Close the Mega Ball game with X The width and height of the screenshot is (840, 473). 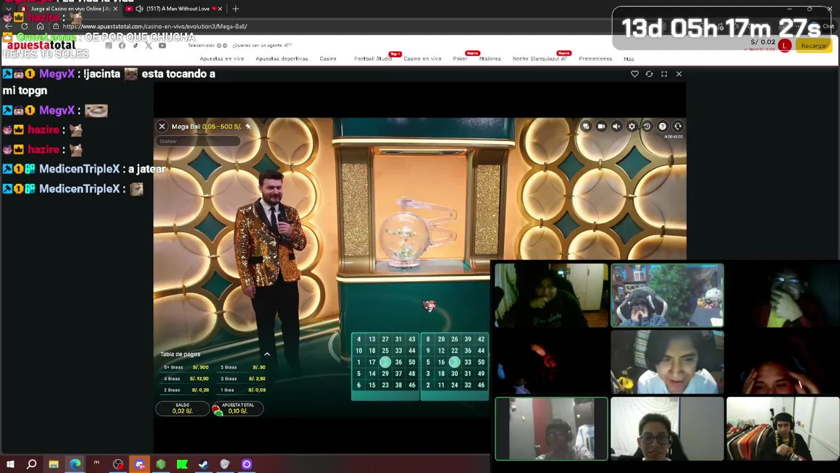[x=162, y=126]
